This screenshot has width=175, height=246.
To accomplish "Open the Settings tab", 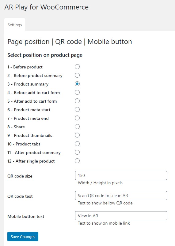I will tap(15, 25).
